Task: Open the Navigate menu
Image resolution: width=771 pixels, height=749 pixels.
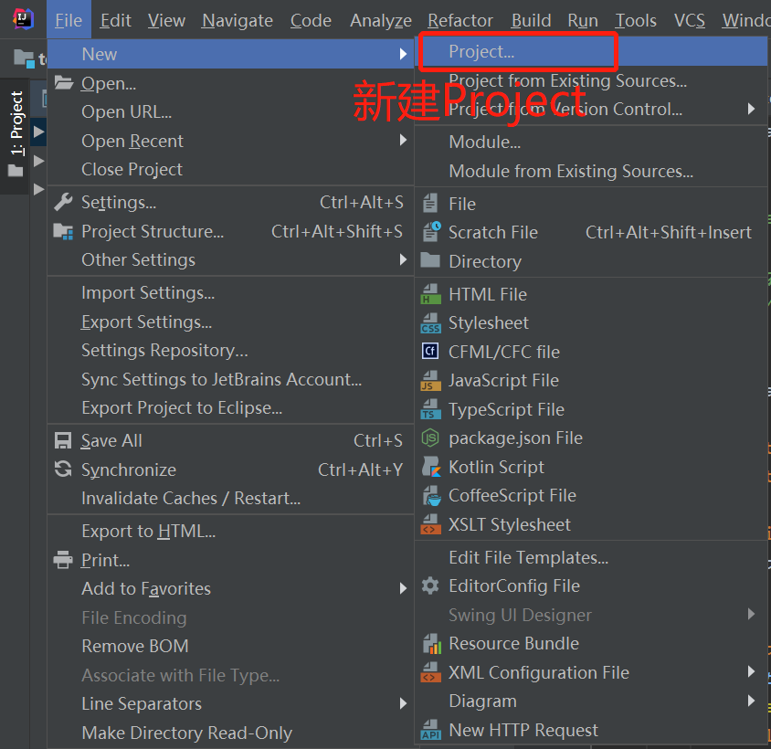Action: click(x=238, y=20)
